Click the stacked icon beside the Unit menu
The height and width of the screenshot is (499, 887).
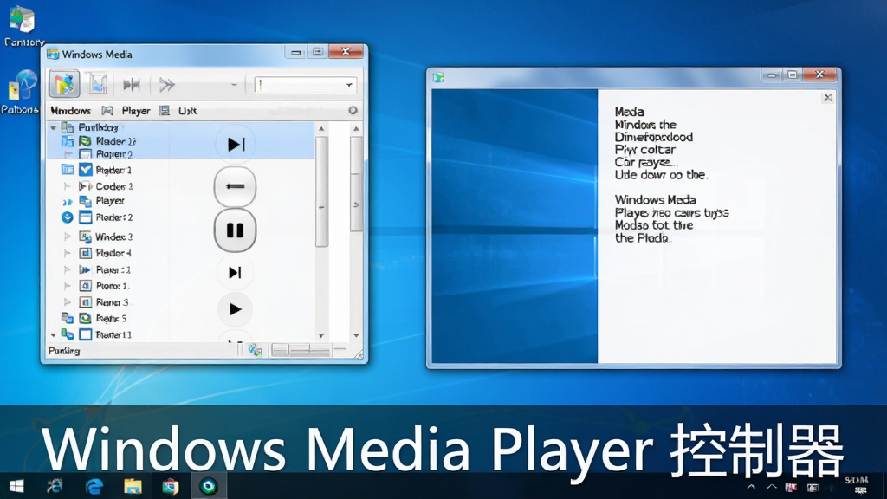coord(164,110)
